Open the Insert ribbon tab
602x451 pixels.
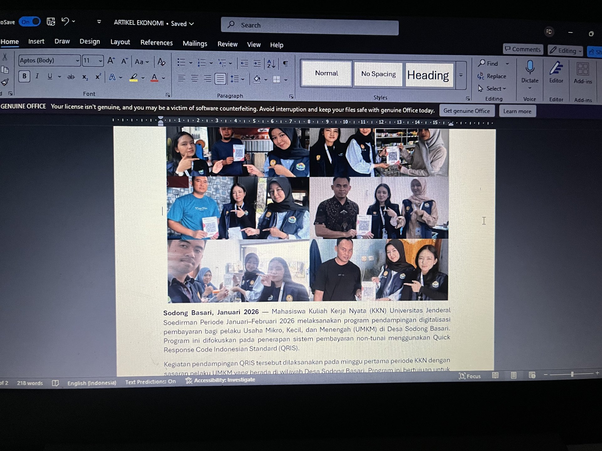coord(36,41)
